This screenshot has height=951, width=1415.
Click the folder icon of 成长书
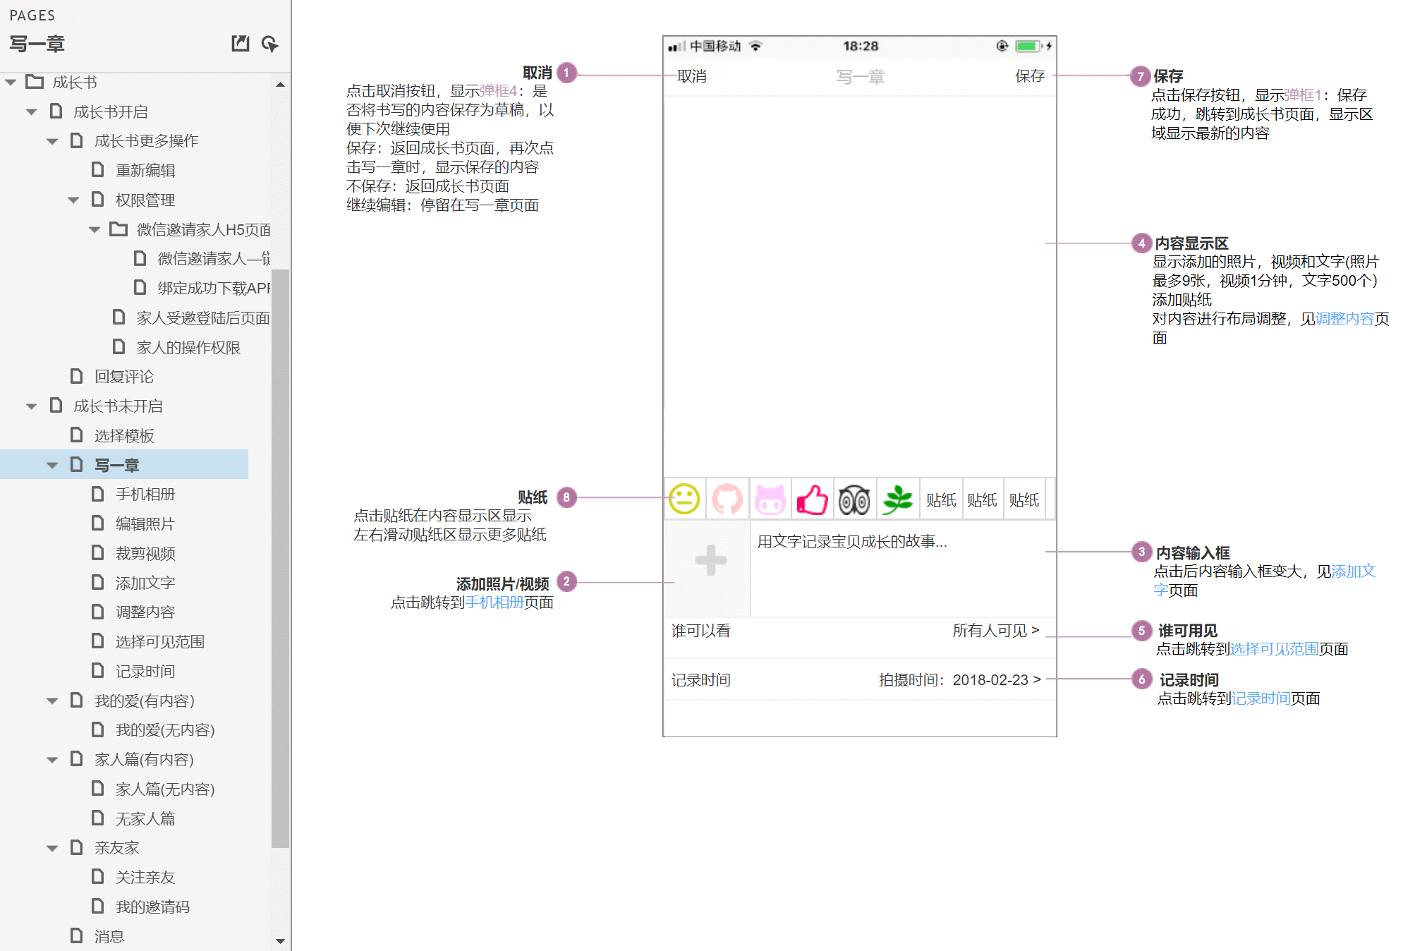click(x=35, y=82)
